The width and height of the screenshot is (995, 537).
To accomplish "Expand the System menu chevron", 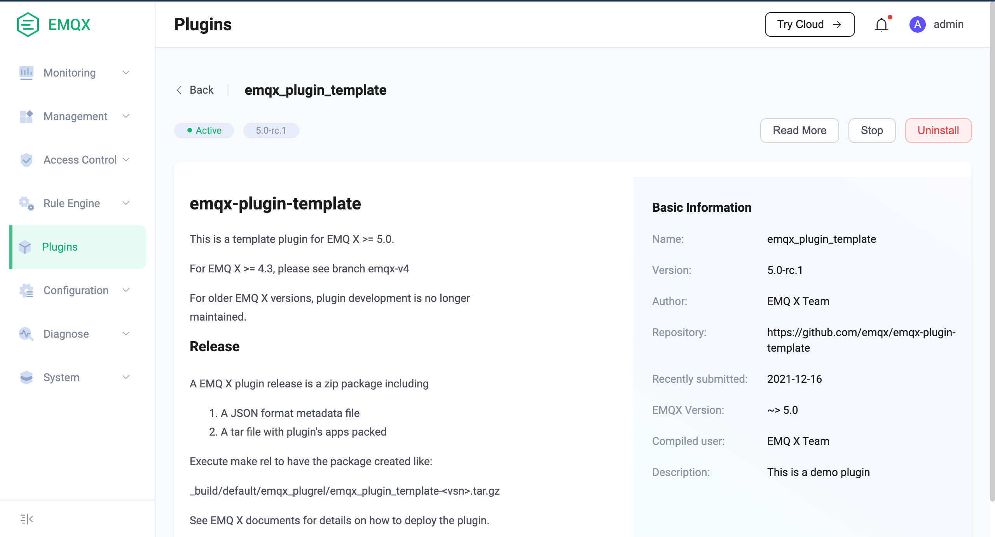I will tap(126, 377).
